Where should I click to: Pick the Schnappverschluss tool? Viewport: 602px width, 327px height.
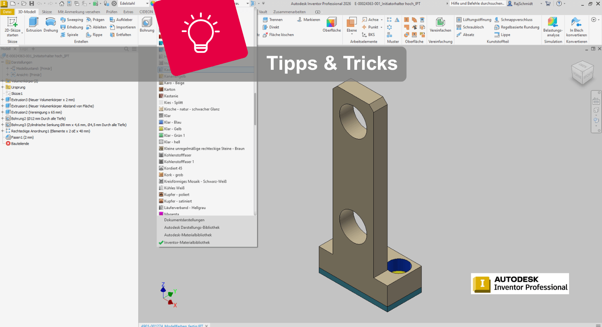point(513,19)
